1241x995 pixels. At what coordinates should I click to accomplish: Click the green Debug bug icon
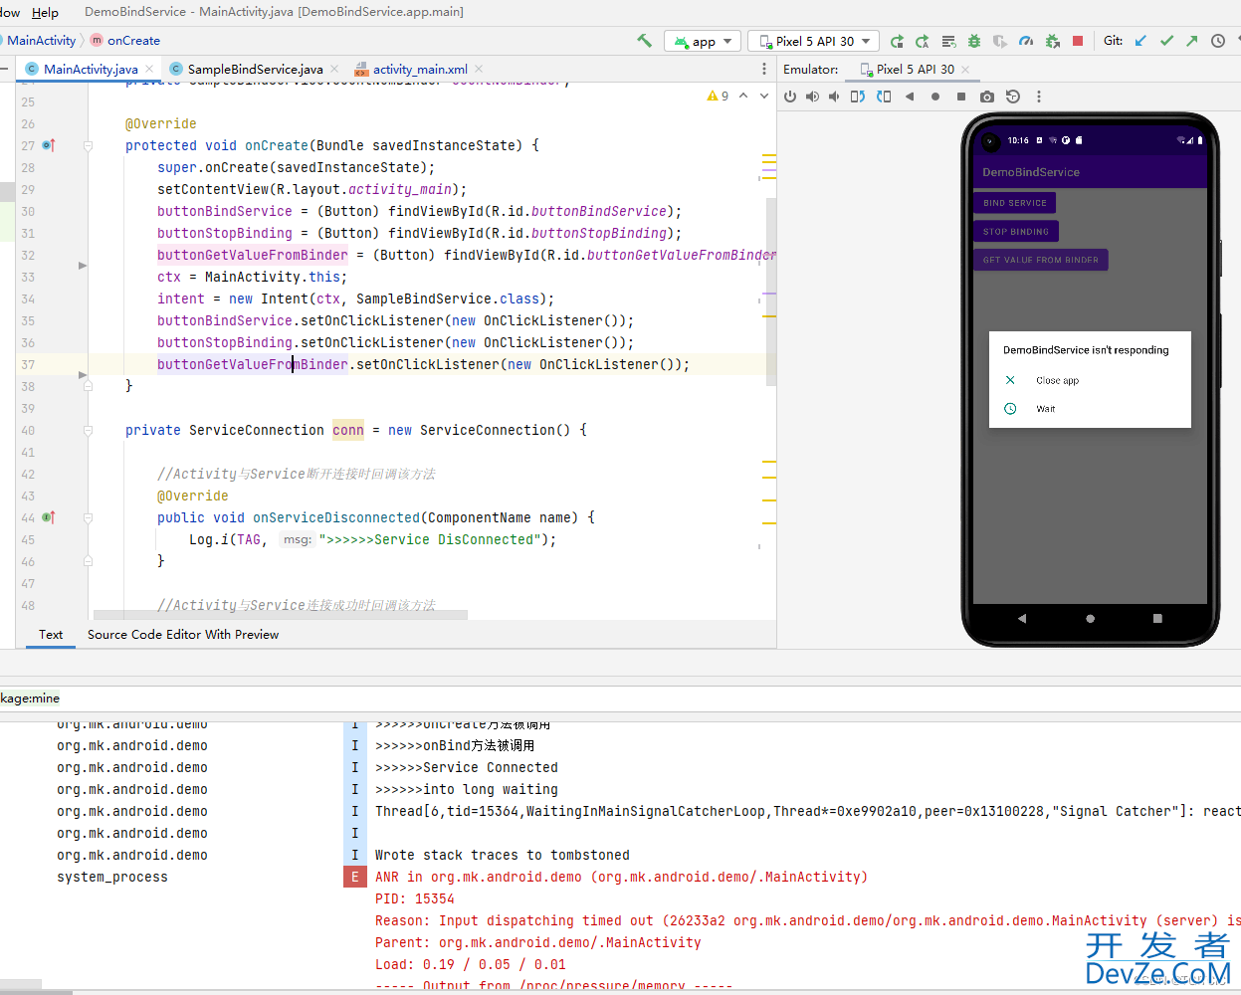coord(974,41)
